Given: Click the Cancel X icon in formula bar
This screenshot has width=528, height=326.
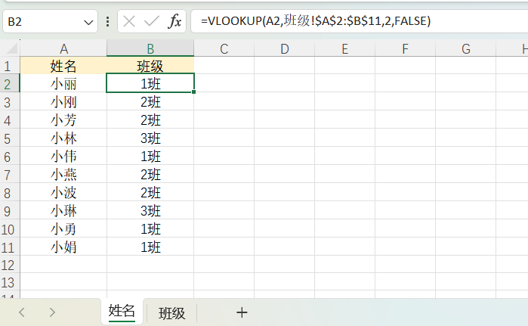Looking at the screenshot, I should click(129, 22).
